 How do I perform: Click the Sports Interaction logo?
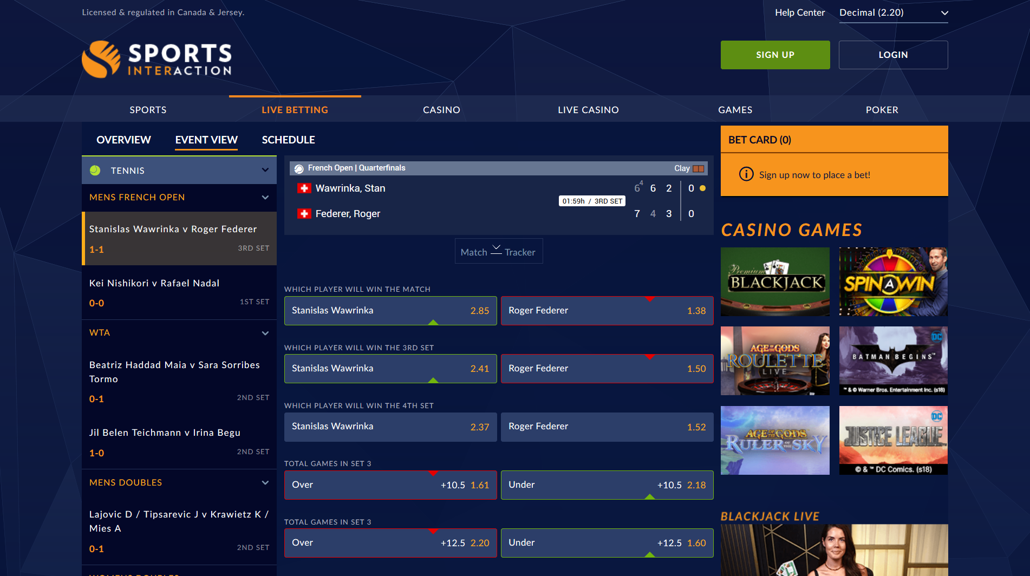(157, 59)
